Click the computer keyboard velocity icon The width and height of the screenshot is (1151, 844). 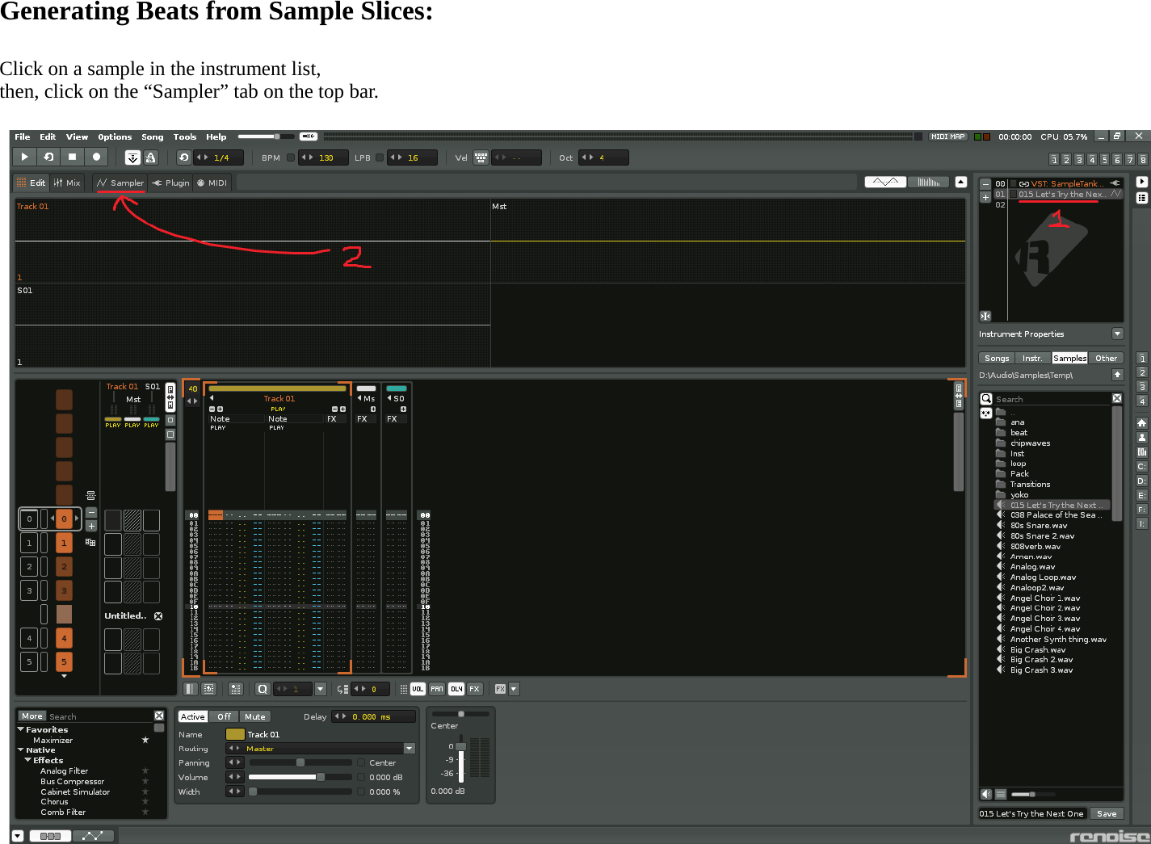[481, 157]
